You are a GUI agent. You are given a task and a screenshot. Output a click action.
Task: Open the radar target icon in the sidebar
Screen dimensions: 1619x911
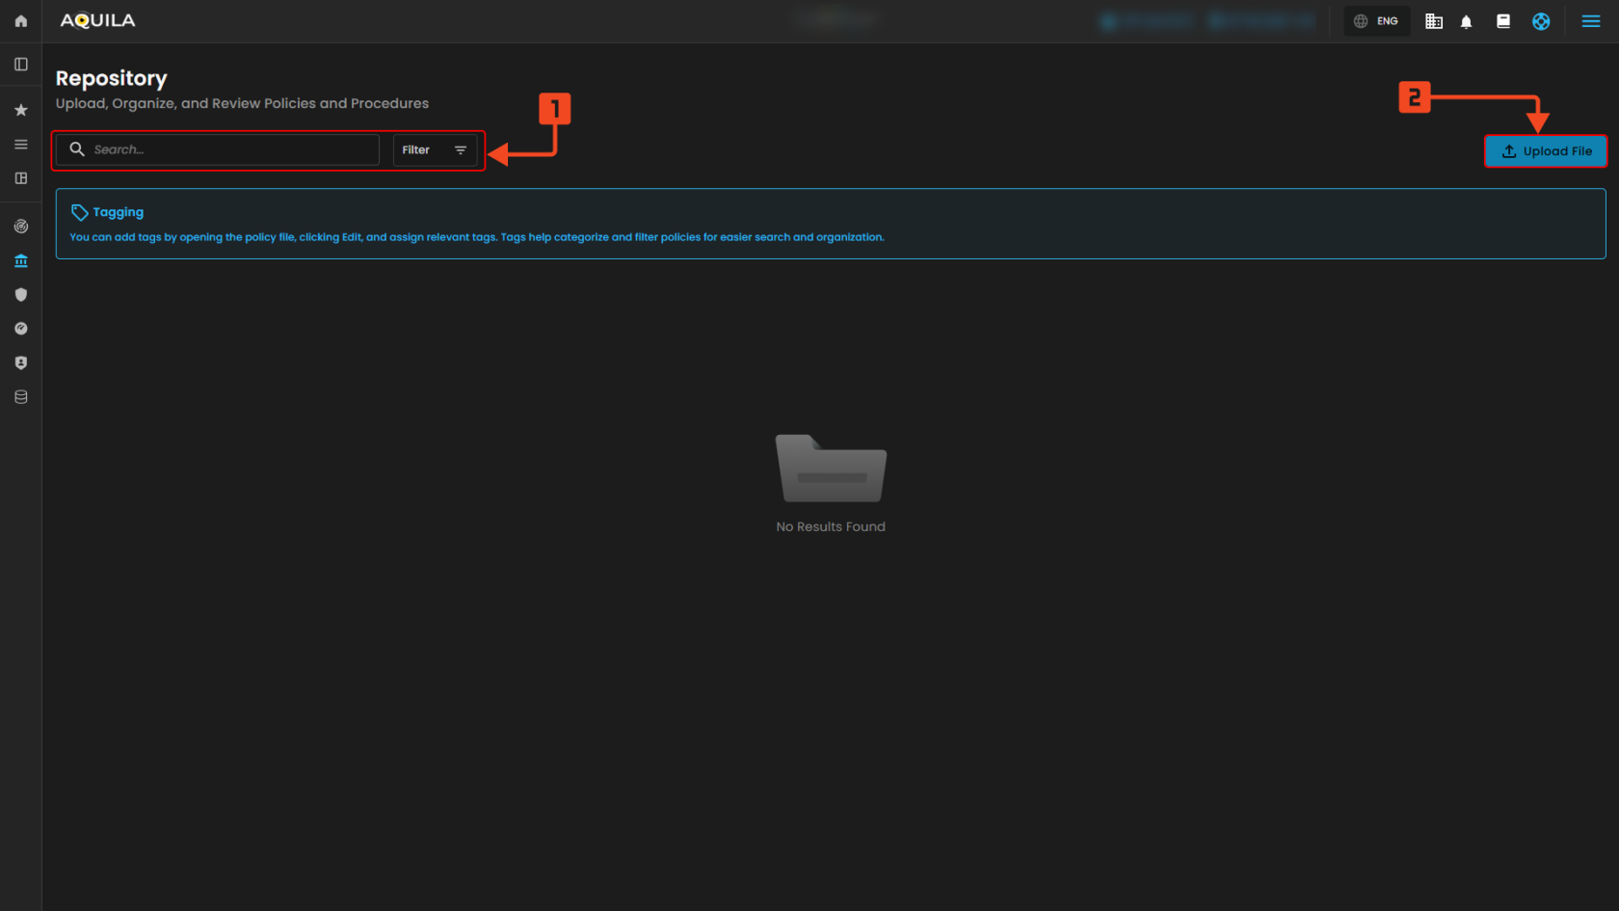tap(20, 227)
